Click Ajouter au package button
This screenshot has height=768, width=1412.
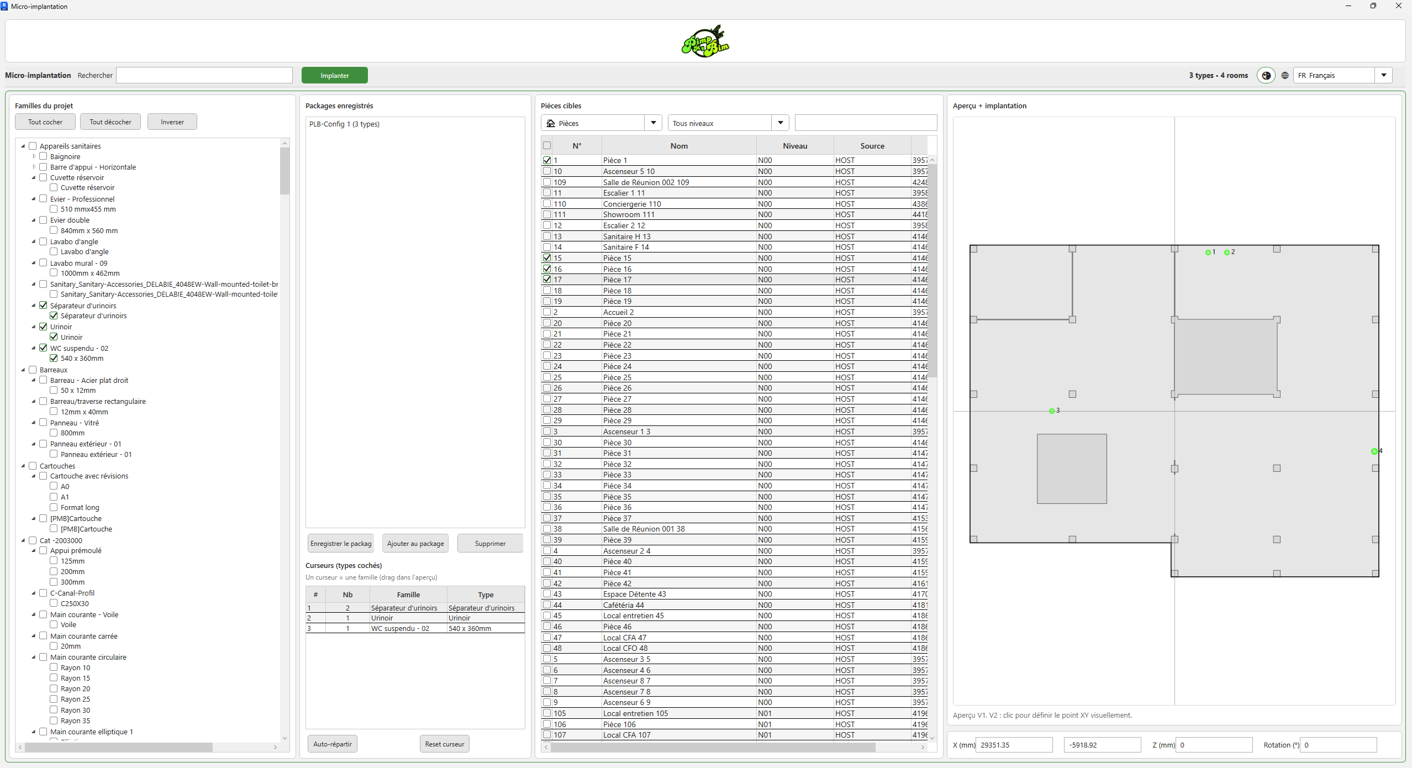click(x=415, y=543)
